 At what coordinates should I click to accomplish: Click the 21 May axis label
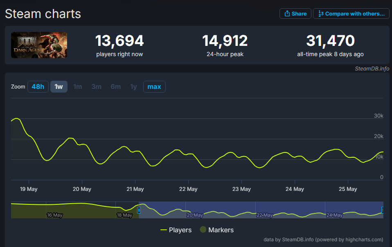click(135, 189)
